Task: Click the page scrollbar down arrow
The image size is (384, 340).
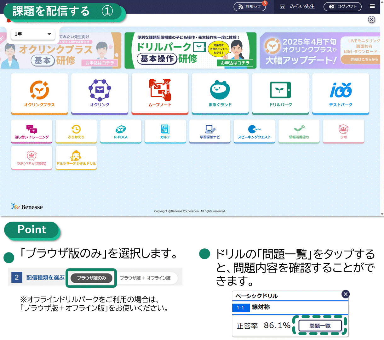Action: click(382, 214)
